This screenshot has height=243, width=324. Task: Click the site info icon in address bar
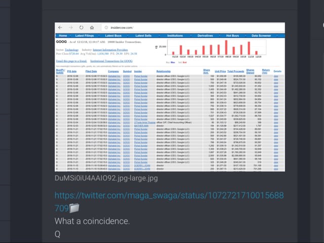point(105,27)
